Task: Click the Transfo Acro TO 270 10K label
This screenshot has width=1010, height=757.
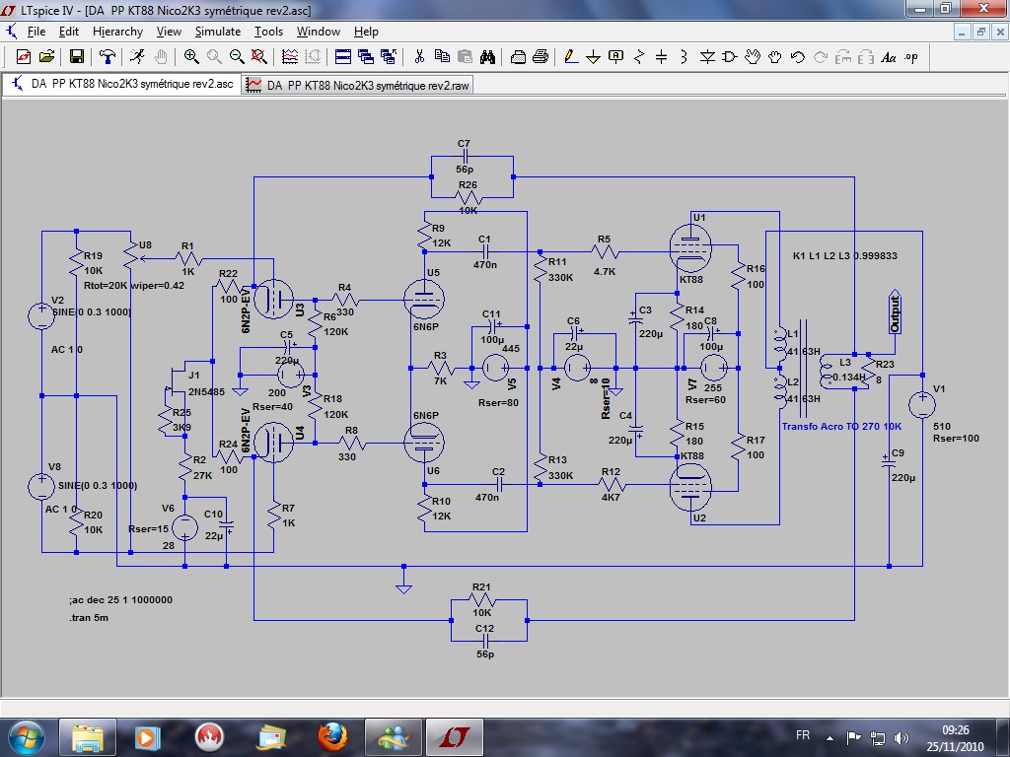Action: [841, 426]
